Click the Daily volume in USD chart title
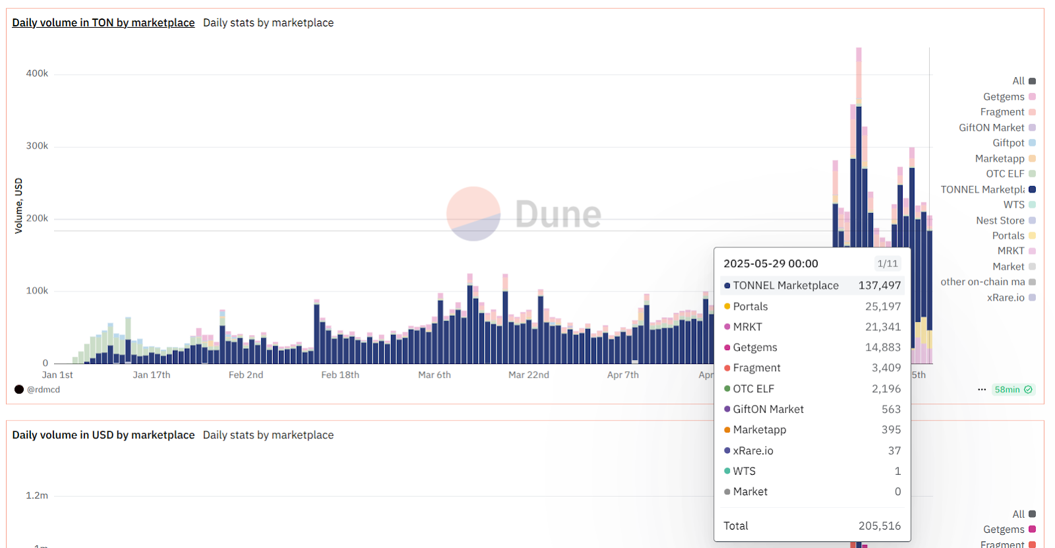The image size is (1055, 548). click(x=104, y=435)
